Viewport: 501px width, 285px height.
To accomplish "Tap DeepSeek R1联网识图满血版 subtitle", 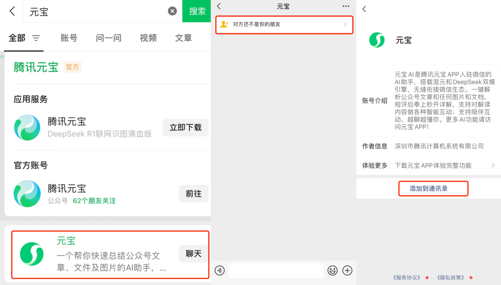I will (100, 134).
